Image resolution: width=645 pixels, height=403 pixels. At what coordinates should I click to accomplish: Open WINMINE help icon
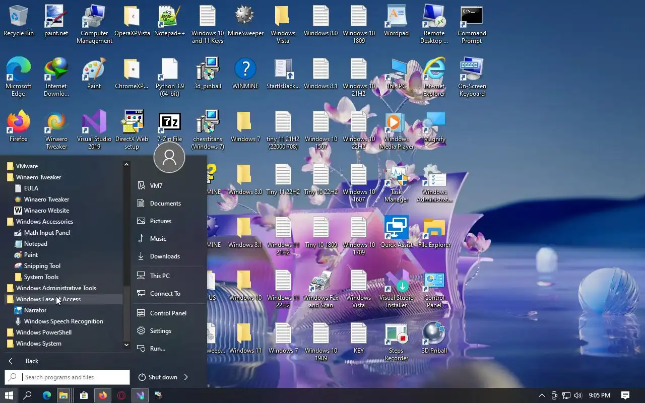245,74
